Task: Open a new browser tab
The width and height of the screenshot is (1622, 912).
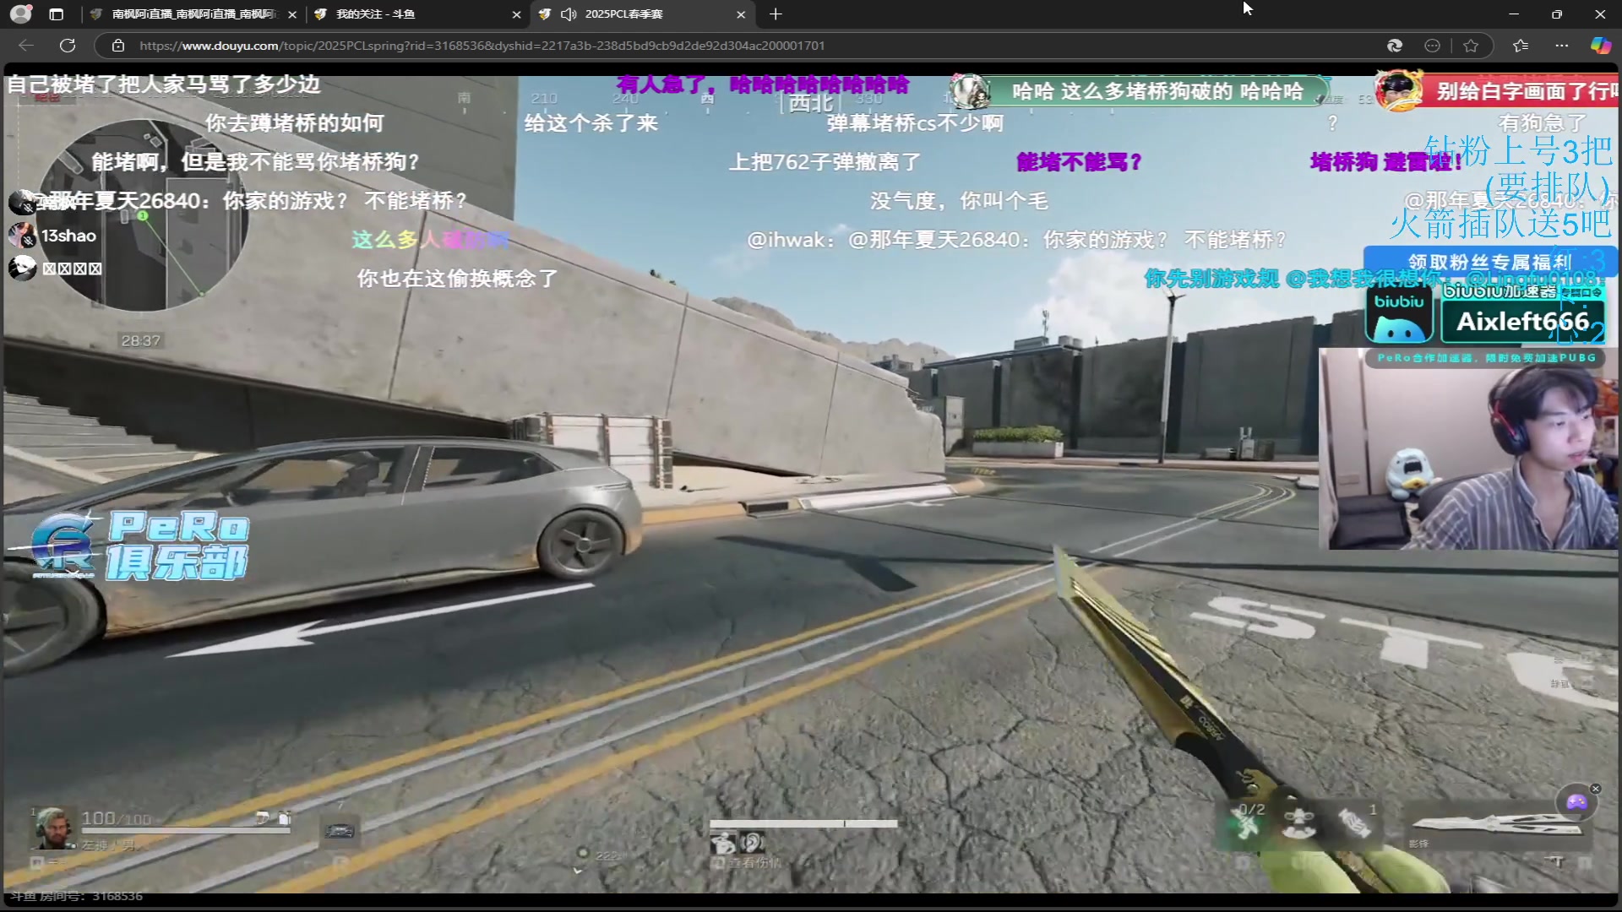Action: coord(776,14)
